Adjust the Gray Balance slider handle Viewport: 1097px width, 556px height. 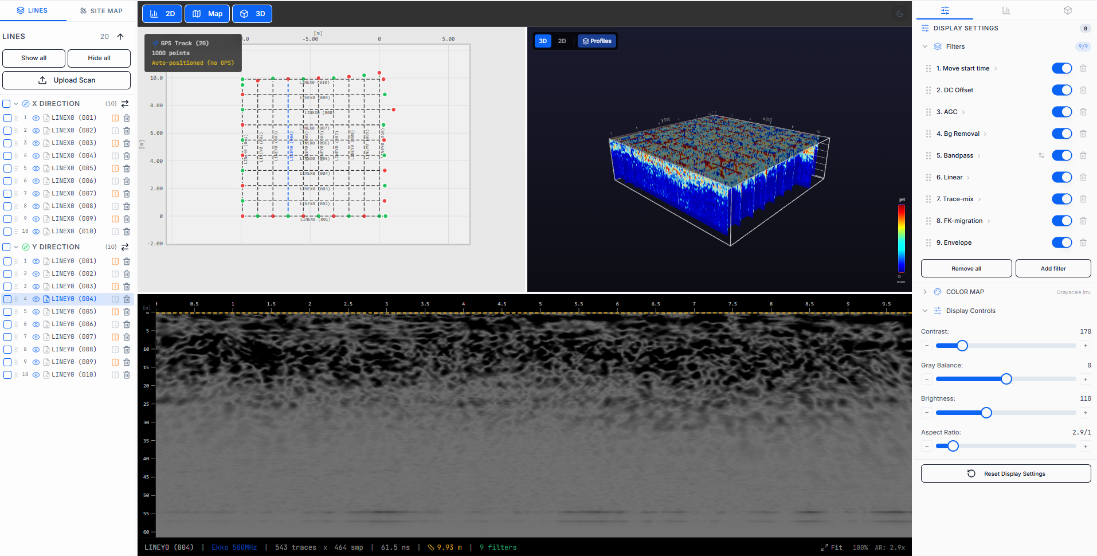(1006, 379)
